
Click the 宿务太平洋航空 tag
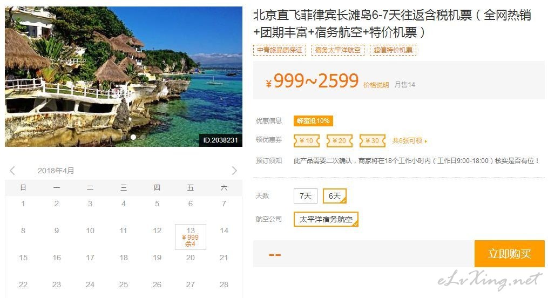(338, 50)
